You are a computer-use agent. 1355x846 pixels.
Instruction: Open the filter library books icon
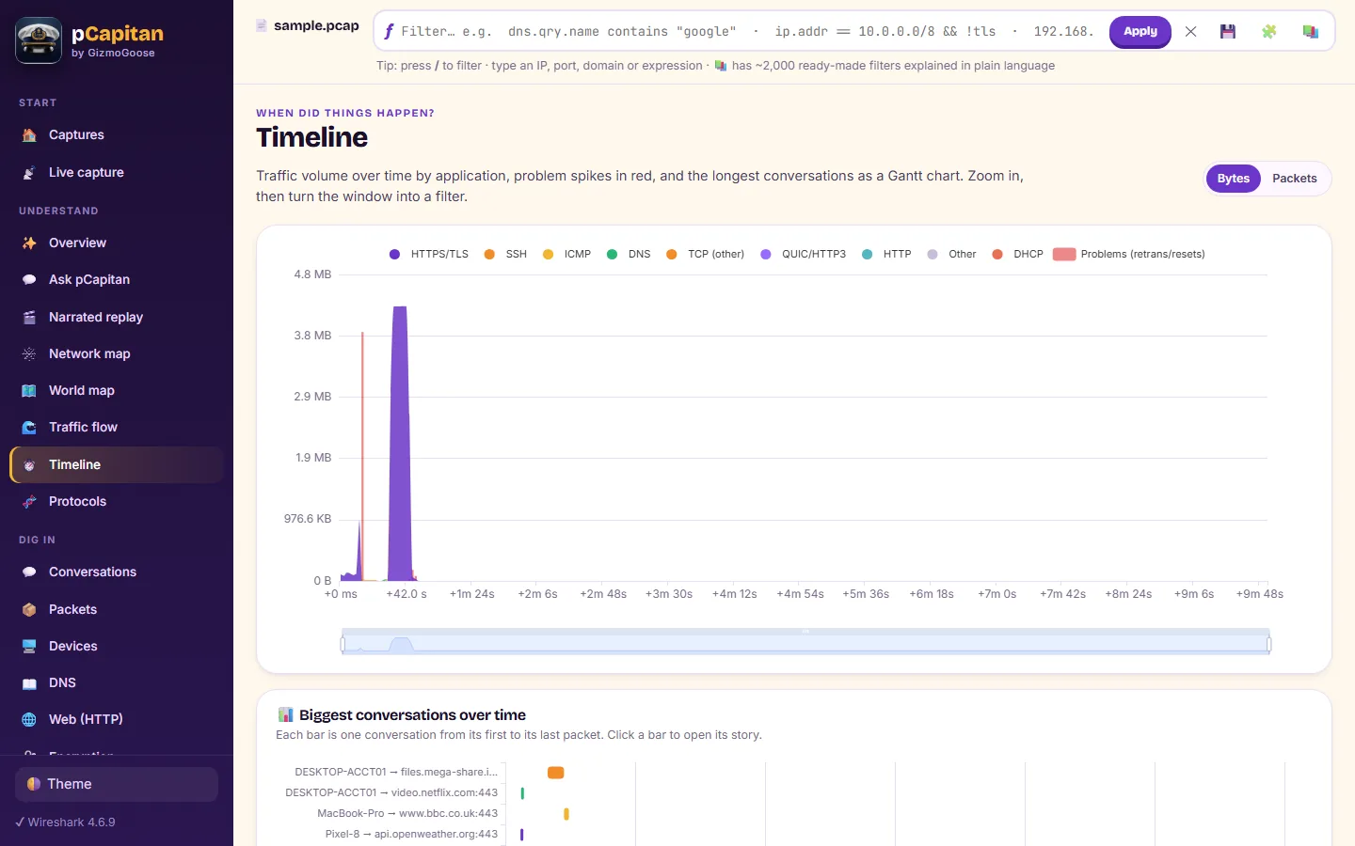[1311, 31]
